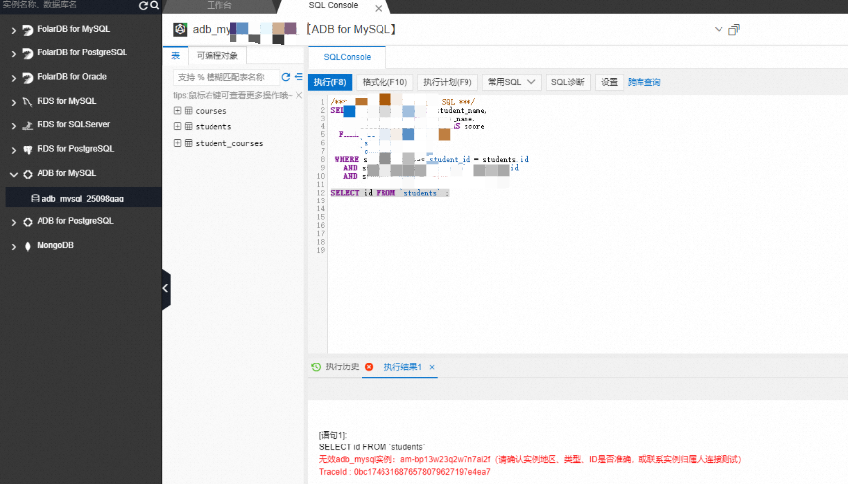Image resolution: width=848 pixels, height=484 pixels.
Task: Select 执行结果1 tab
Action: pyautogui.click(x=402, y=367)
